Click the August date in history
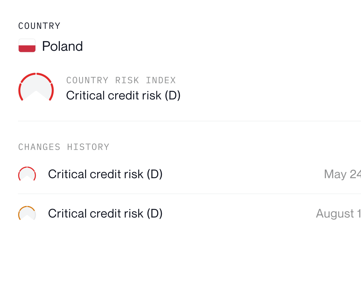This screenshot has width=361, height=285. click(x=338, y=213)
